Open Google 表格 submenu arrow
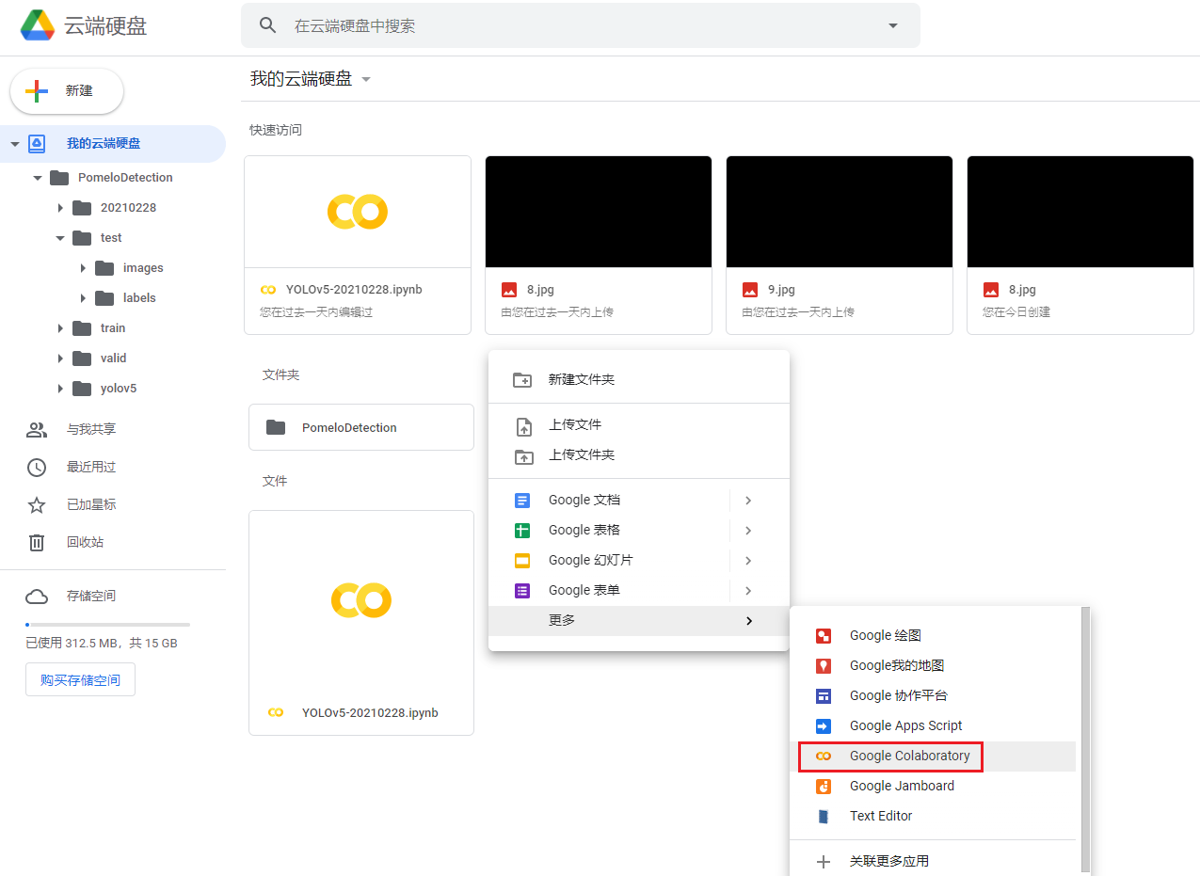The image size is (1200, 876). 748,531
